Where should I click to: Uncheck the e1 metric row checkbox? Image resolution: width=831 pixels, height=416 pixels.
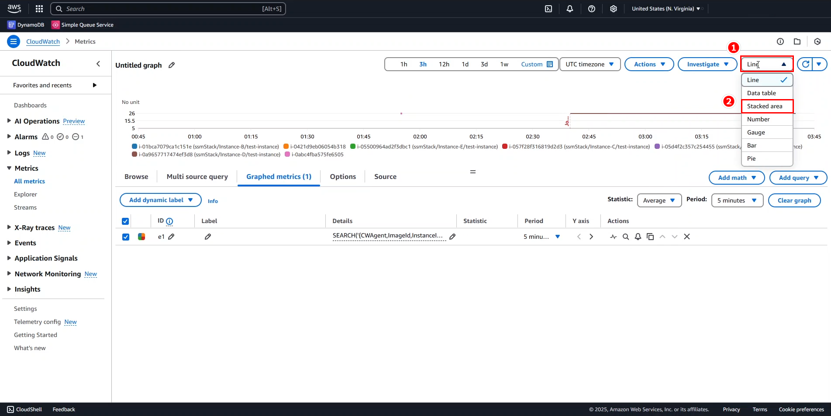click(126, 237)
